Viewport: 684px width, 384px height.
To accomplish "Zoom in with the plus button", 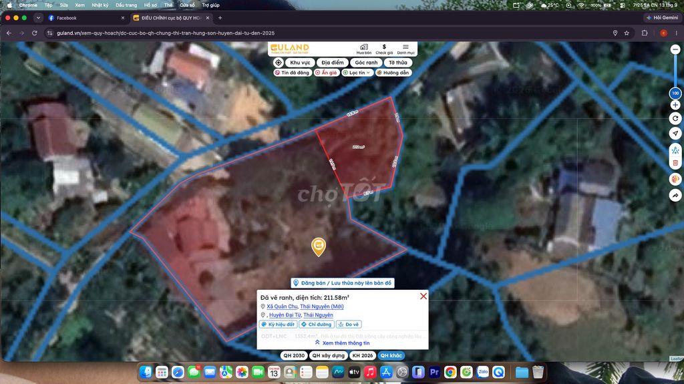I will click(x=675, y=105).
